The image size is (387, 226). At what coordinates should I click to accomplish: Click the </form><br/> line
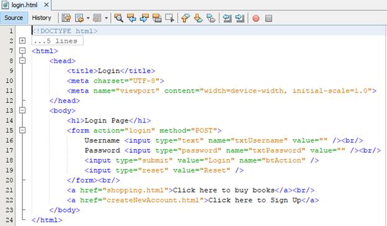pyautogui.click(x=93, y=180)
